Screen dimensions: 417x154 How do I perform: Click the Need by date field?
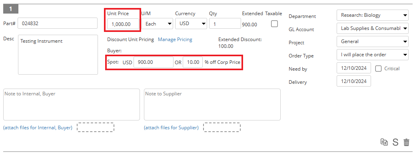pyautogui.click(x=354, y=68)
